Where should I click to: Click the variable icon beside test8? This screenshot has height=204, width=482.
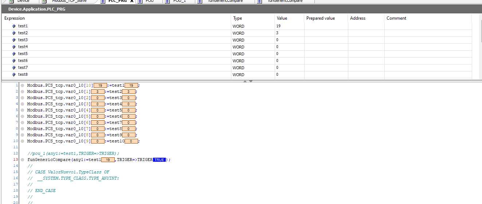coord(14,75)
